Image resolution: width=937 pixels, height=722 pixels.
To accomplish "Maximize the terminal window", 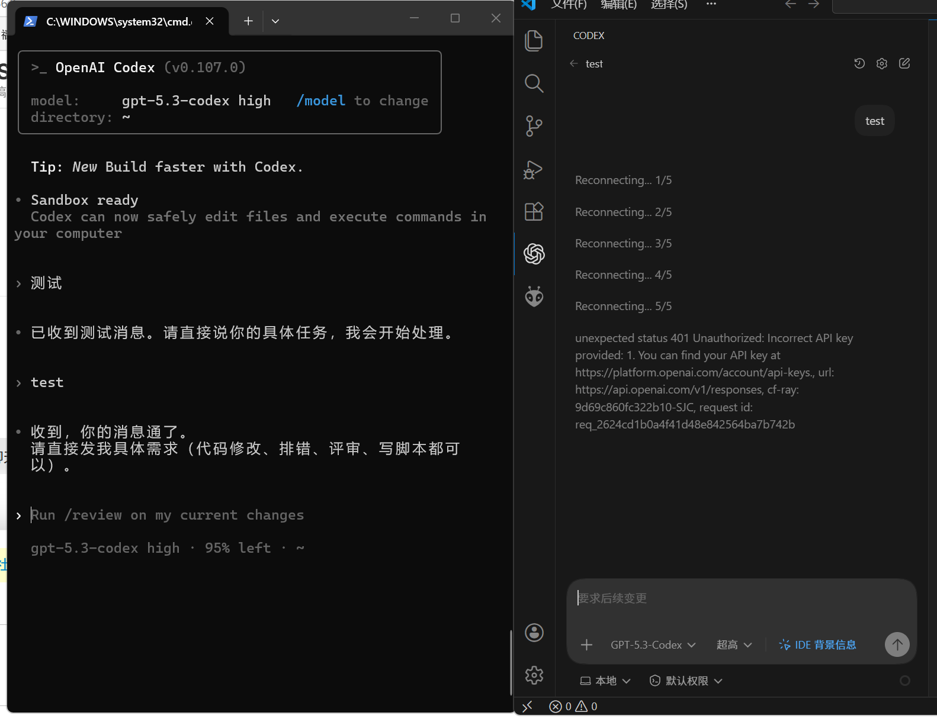I will point(455,18).
